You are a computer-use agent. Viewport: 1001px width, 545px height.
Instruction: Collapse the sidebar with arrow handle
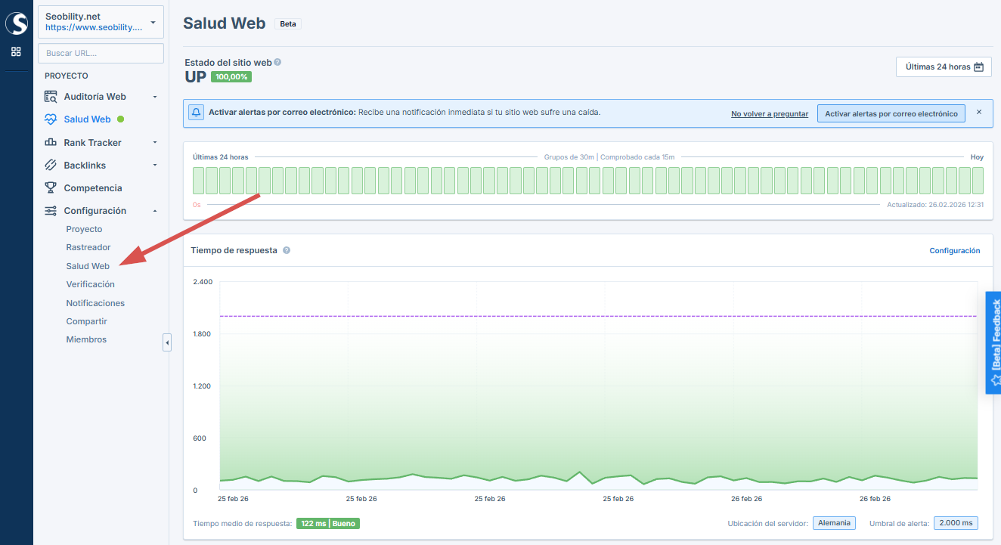167,343
